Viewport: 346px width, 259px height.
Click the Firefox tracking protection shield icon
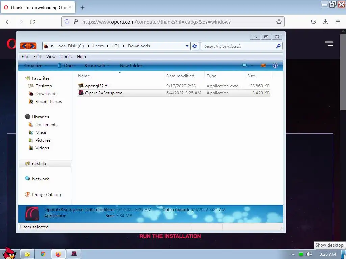[67, 22]
